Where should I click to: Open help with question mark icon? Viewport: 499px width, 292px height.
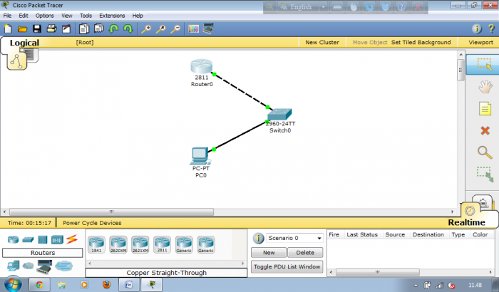491,29
